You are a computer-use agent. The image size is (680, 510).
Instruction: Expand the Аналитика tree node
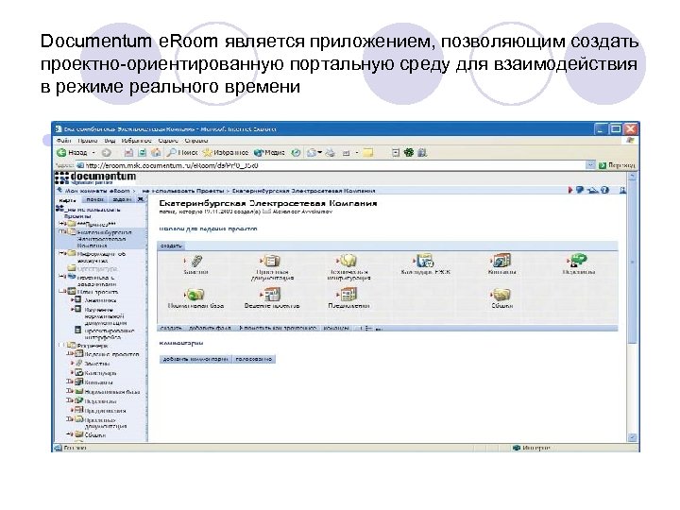click(73, 299)
